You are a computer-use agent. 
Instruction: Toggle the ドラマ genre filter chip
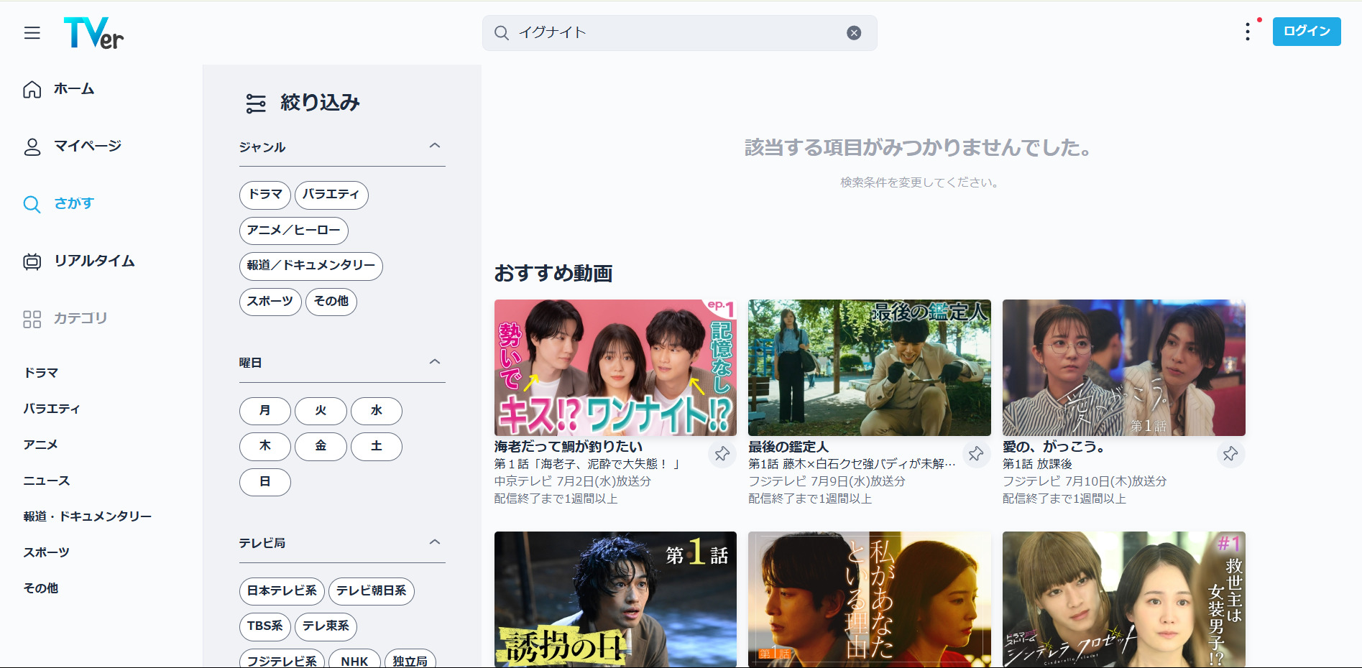pyautogui.click(x=265, y=195)
